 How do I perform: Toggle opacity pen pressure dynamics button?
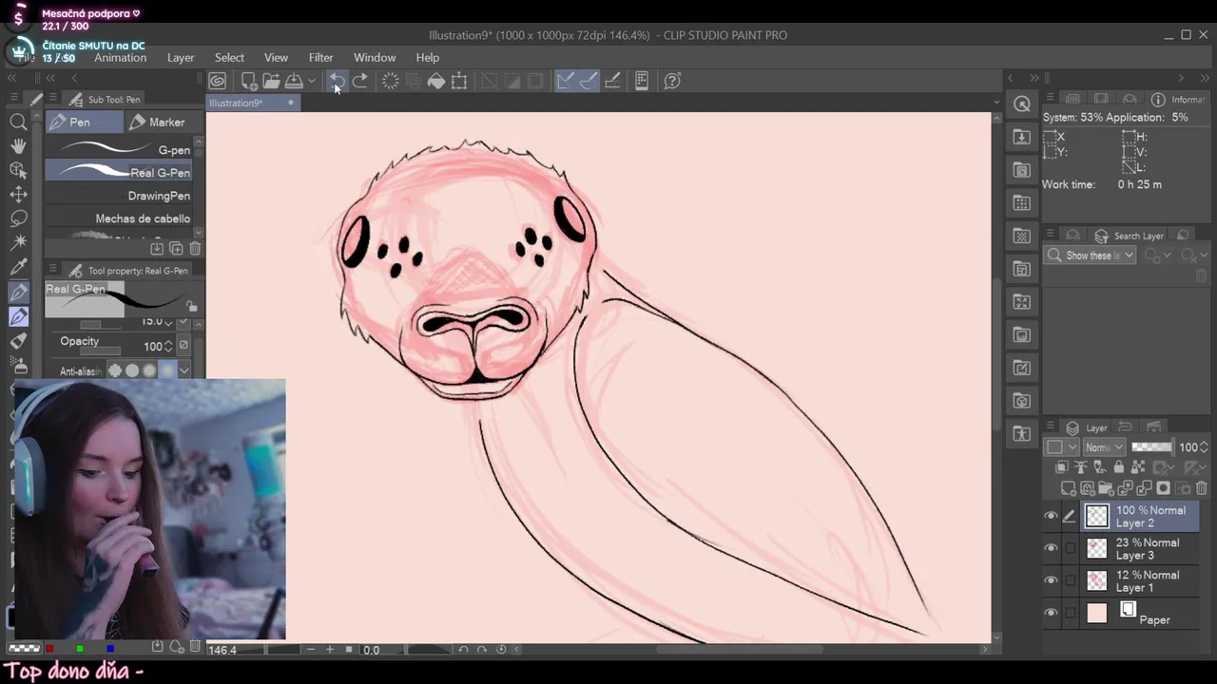[x=184, y=346]
